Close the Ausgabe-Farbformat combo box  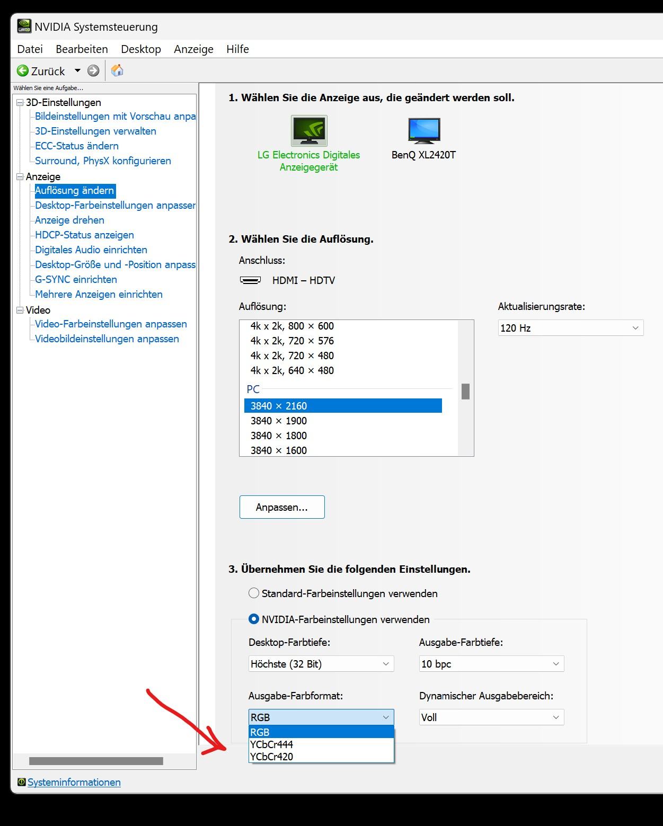point(321,717)
